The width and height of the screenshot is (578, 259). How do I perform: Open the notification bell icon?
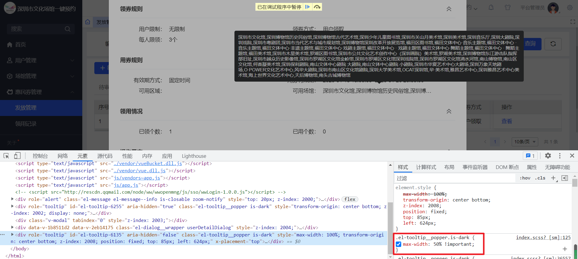[491, 8]
